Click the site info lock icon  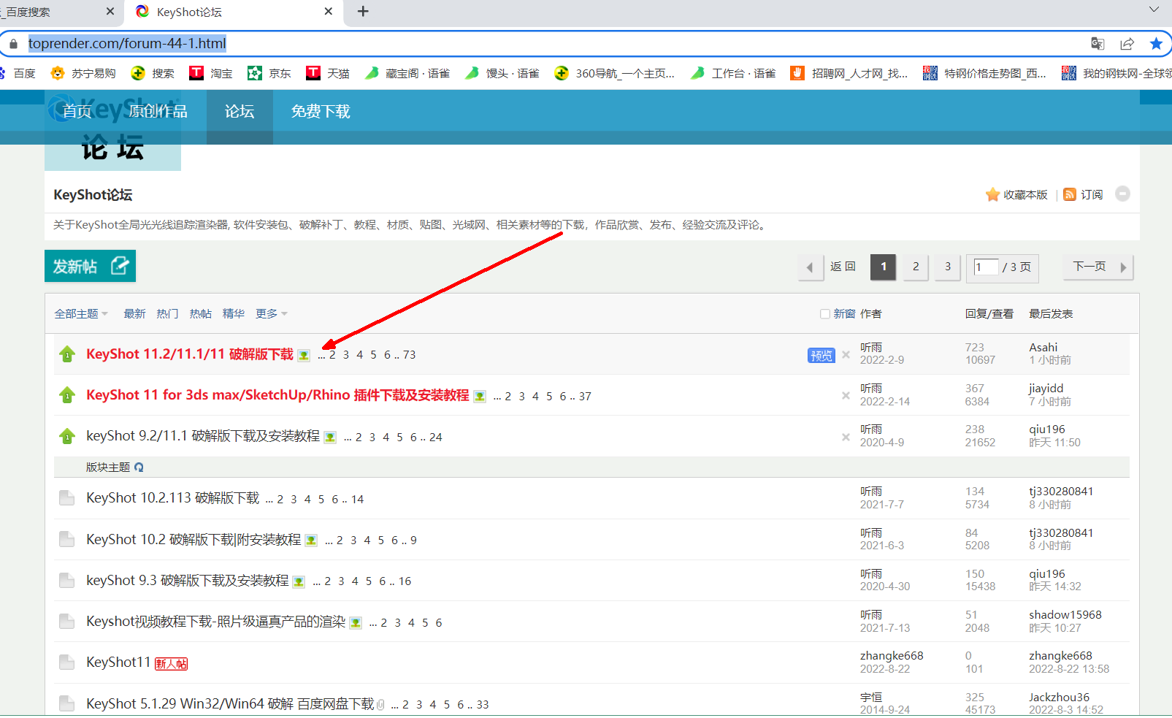(x=13, y=44)
